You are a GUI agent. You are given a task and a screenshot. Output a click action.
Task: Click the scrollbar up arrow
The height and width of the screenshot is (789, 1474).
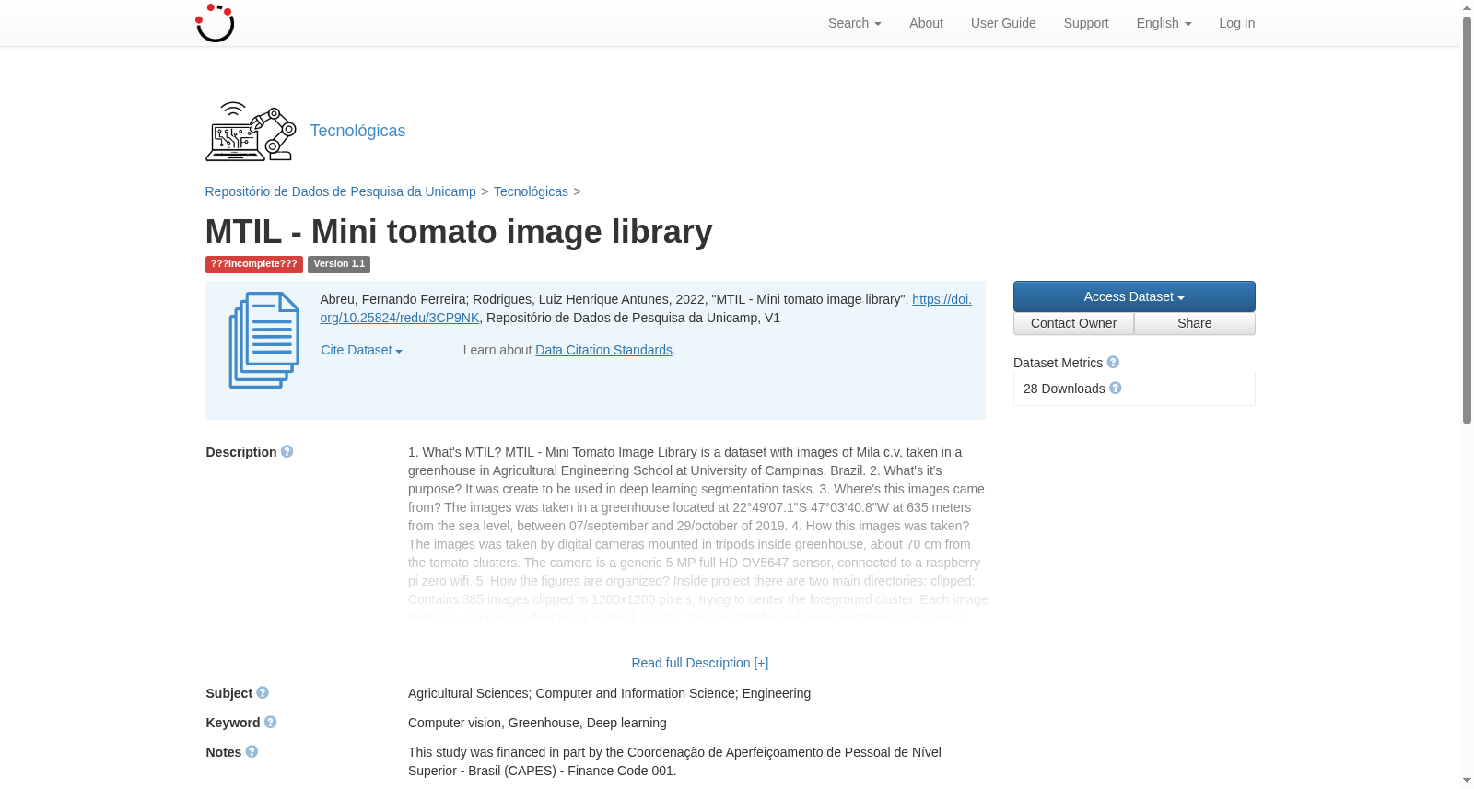pos(1467,7)
